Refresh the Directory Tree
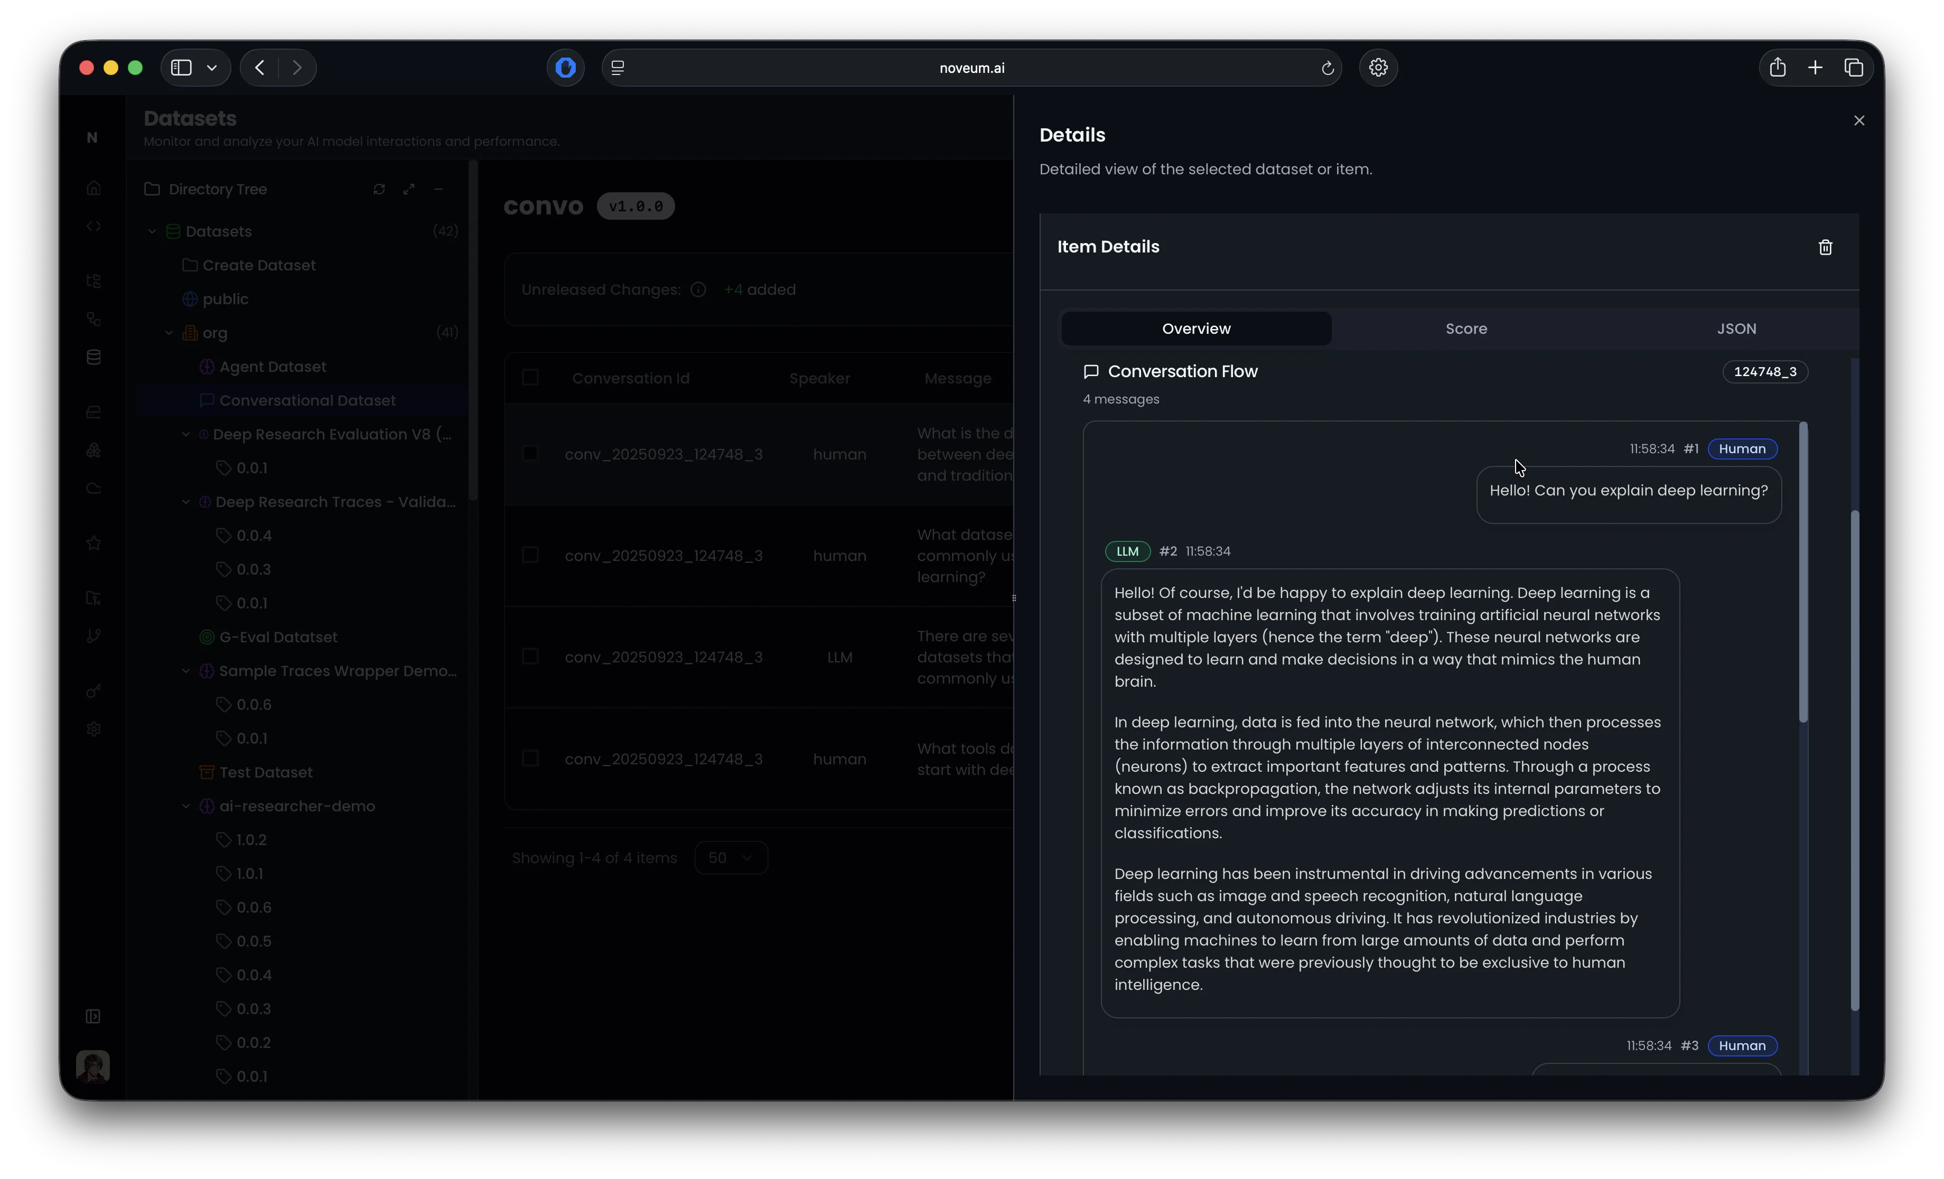Viewport: 1944px width, 1179px height. click(379, 190)
